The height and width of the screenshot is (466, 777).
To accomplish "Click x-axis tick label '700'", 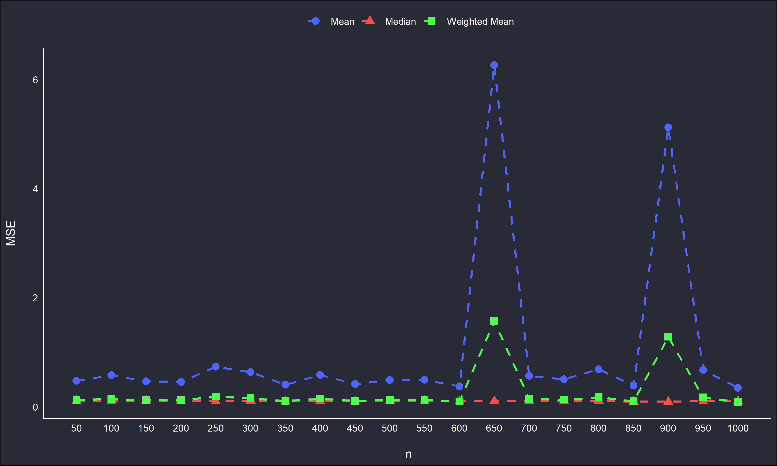I will [x=529, y=428].
